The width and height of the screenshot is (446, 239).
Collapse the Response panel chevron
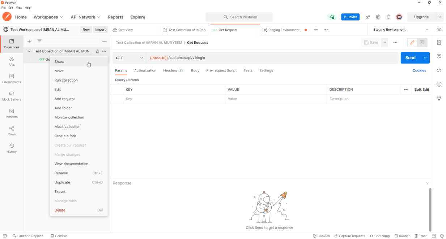pyautogui.click(x=427, y=183)
